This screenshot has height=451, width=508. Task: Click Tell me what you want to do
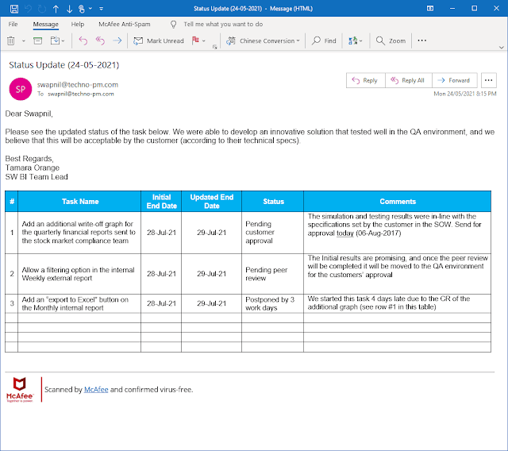(x=223, y=25)
